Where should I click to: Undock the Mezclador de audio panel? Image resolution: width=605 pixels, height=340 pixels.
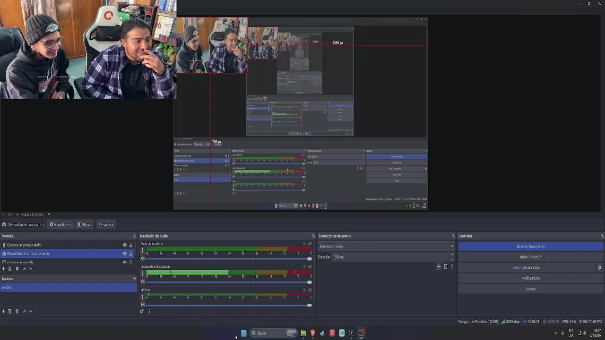pos(313,236)
